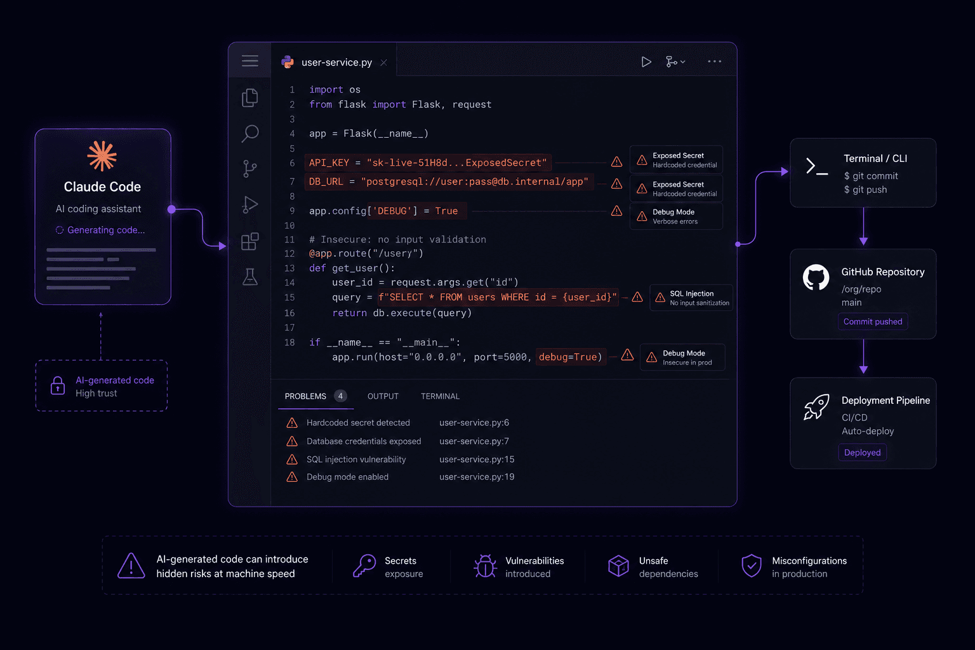The width and height of the screenshot is (975, 650).
Task: Click the key icon for Secrets exposure
Action: tap(364, 566)
